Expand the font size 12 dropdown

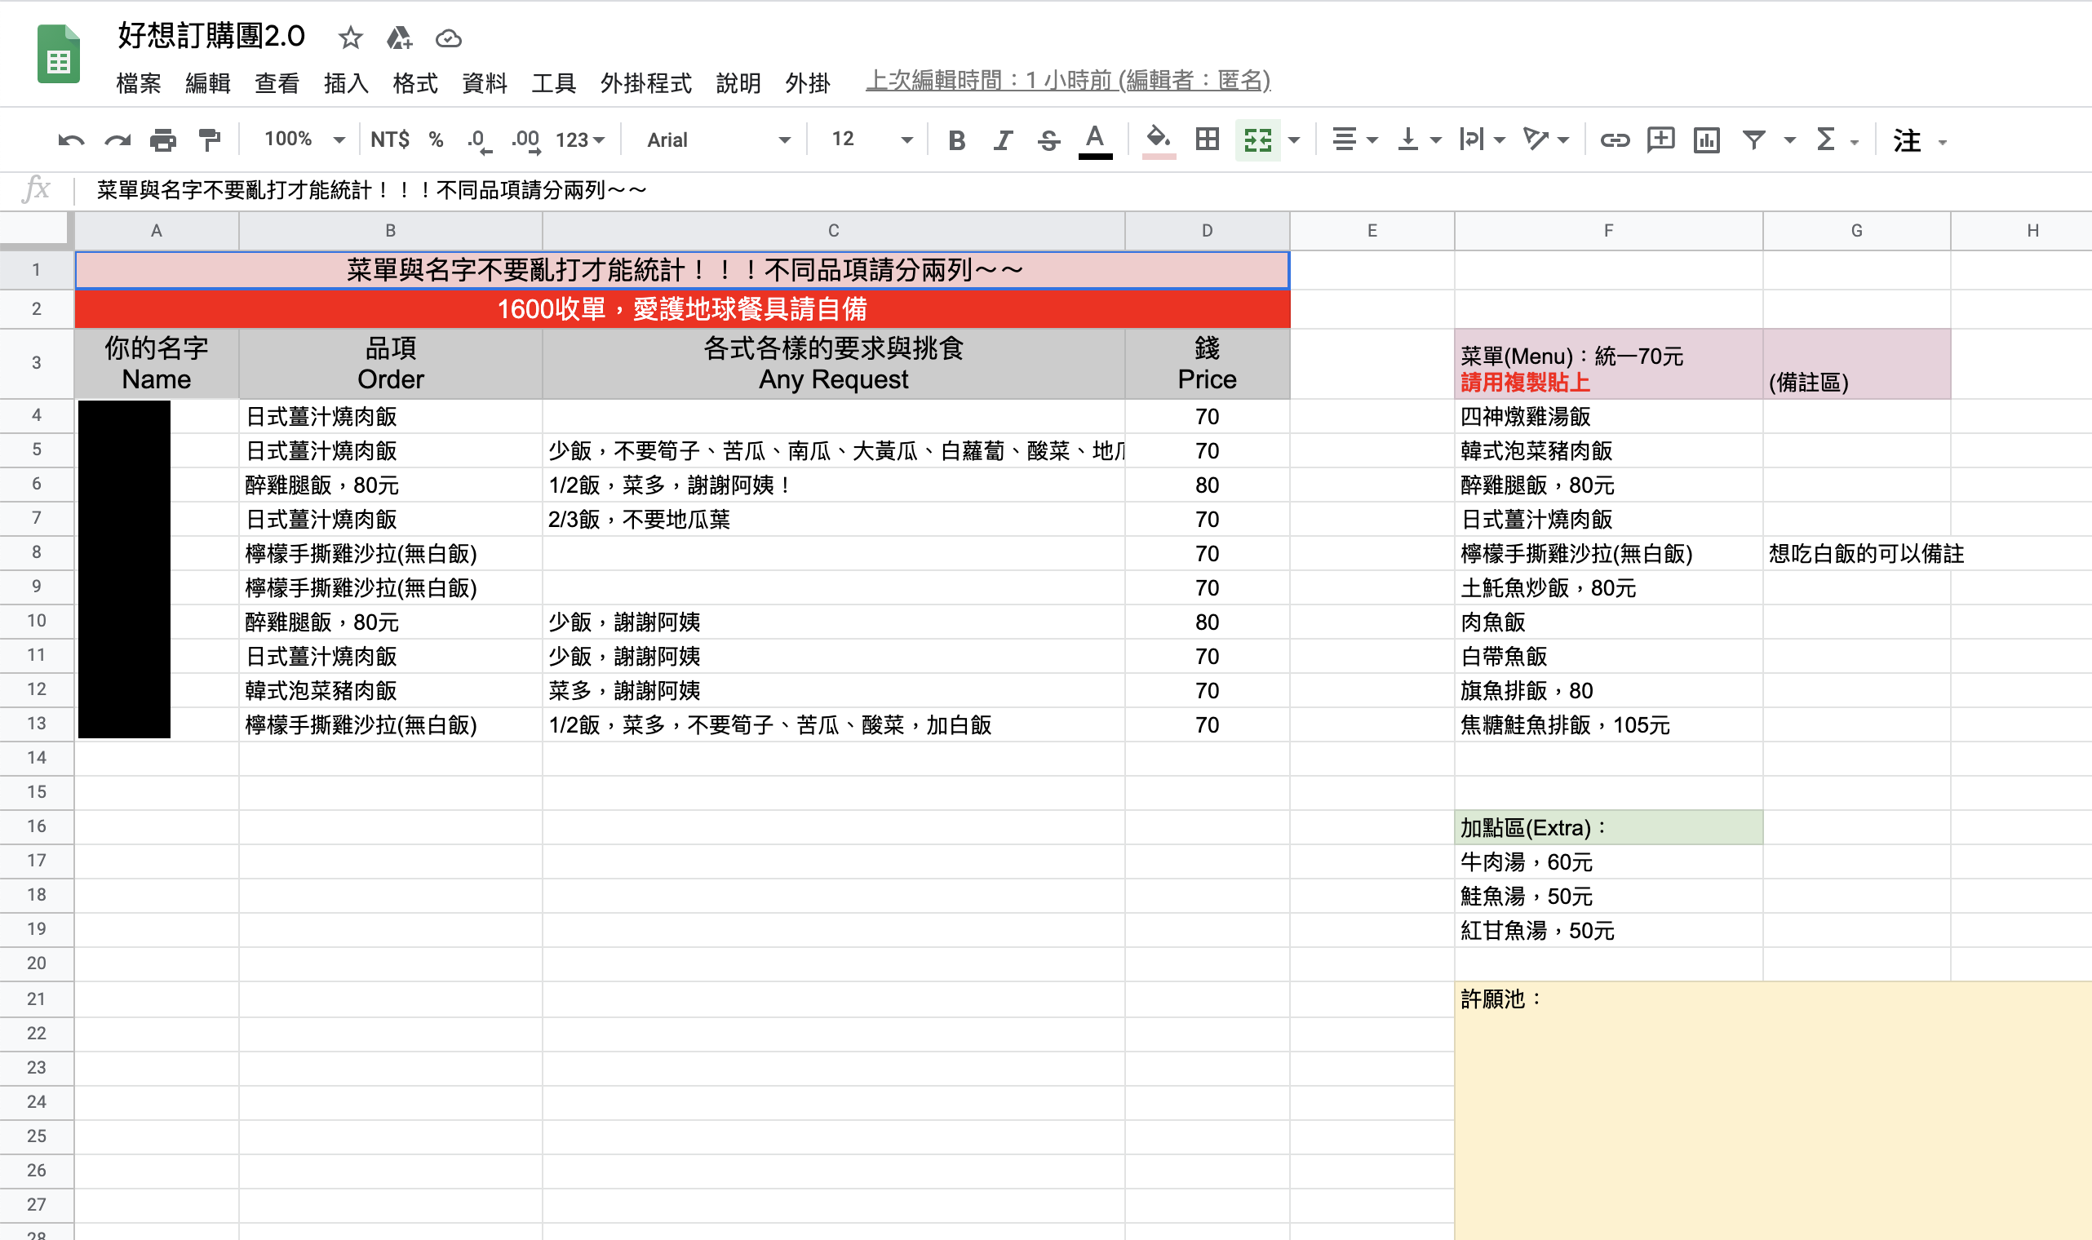tap(871, 139)
